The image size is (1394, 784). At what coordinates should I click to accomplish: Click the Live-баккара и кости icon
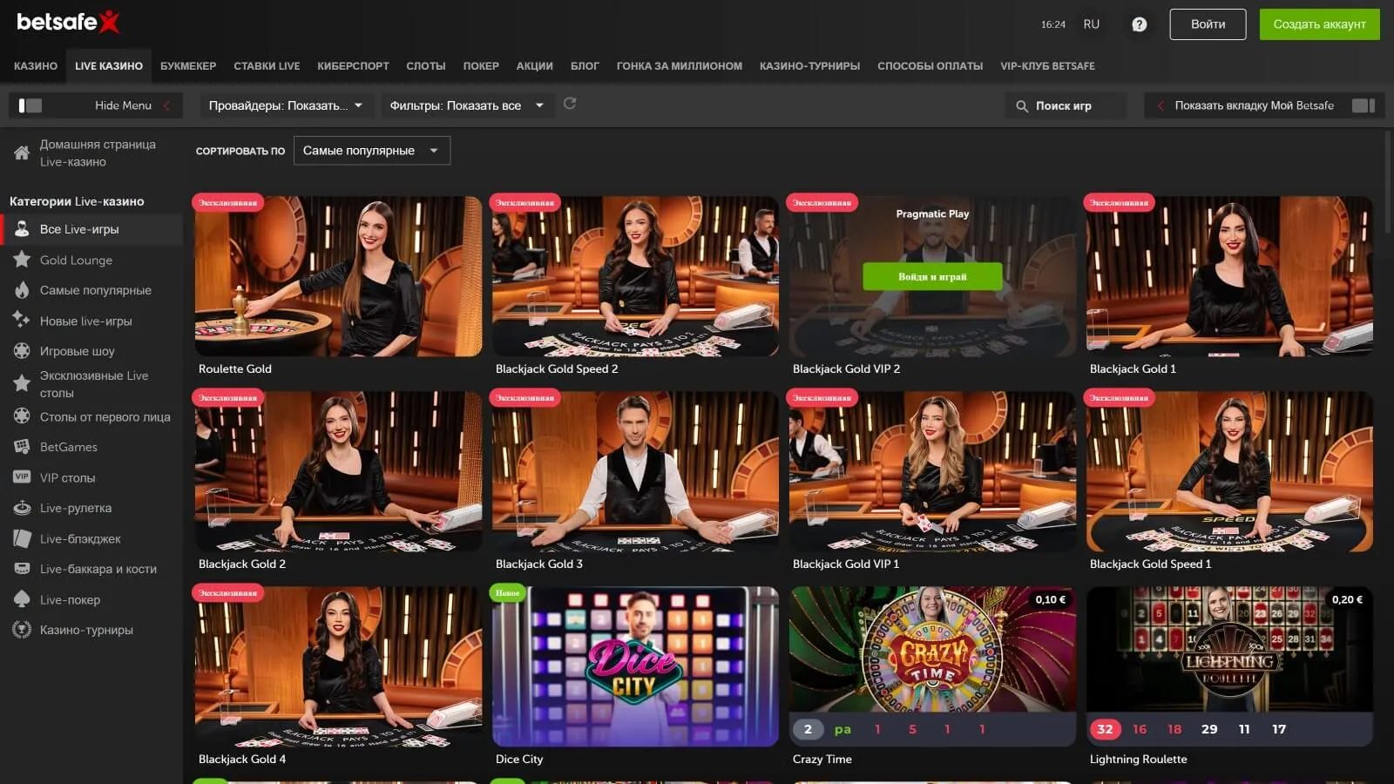click(22, 569)
